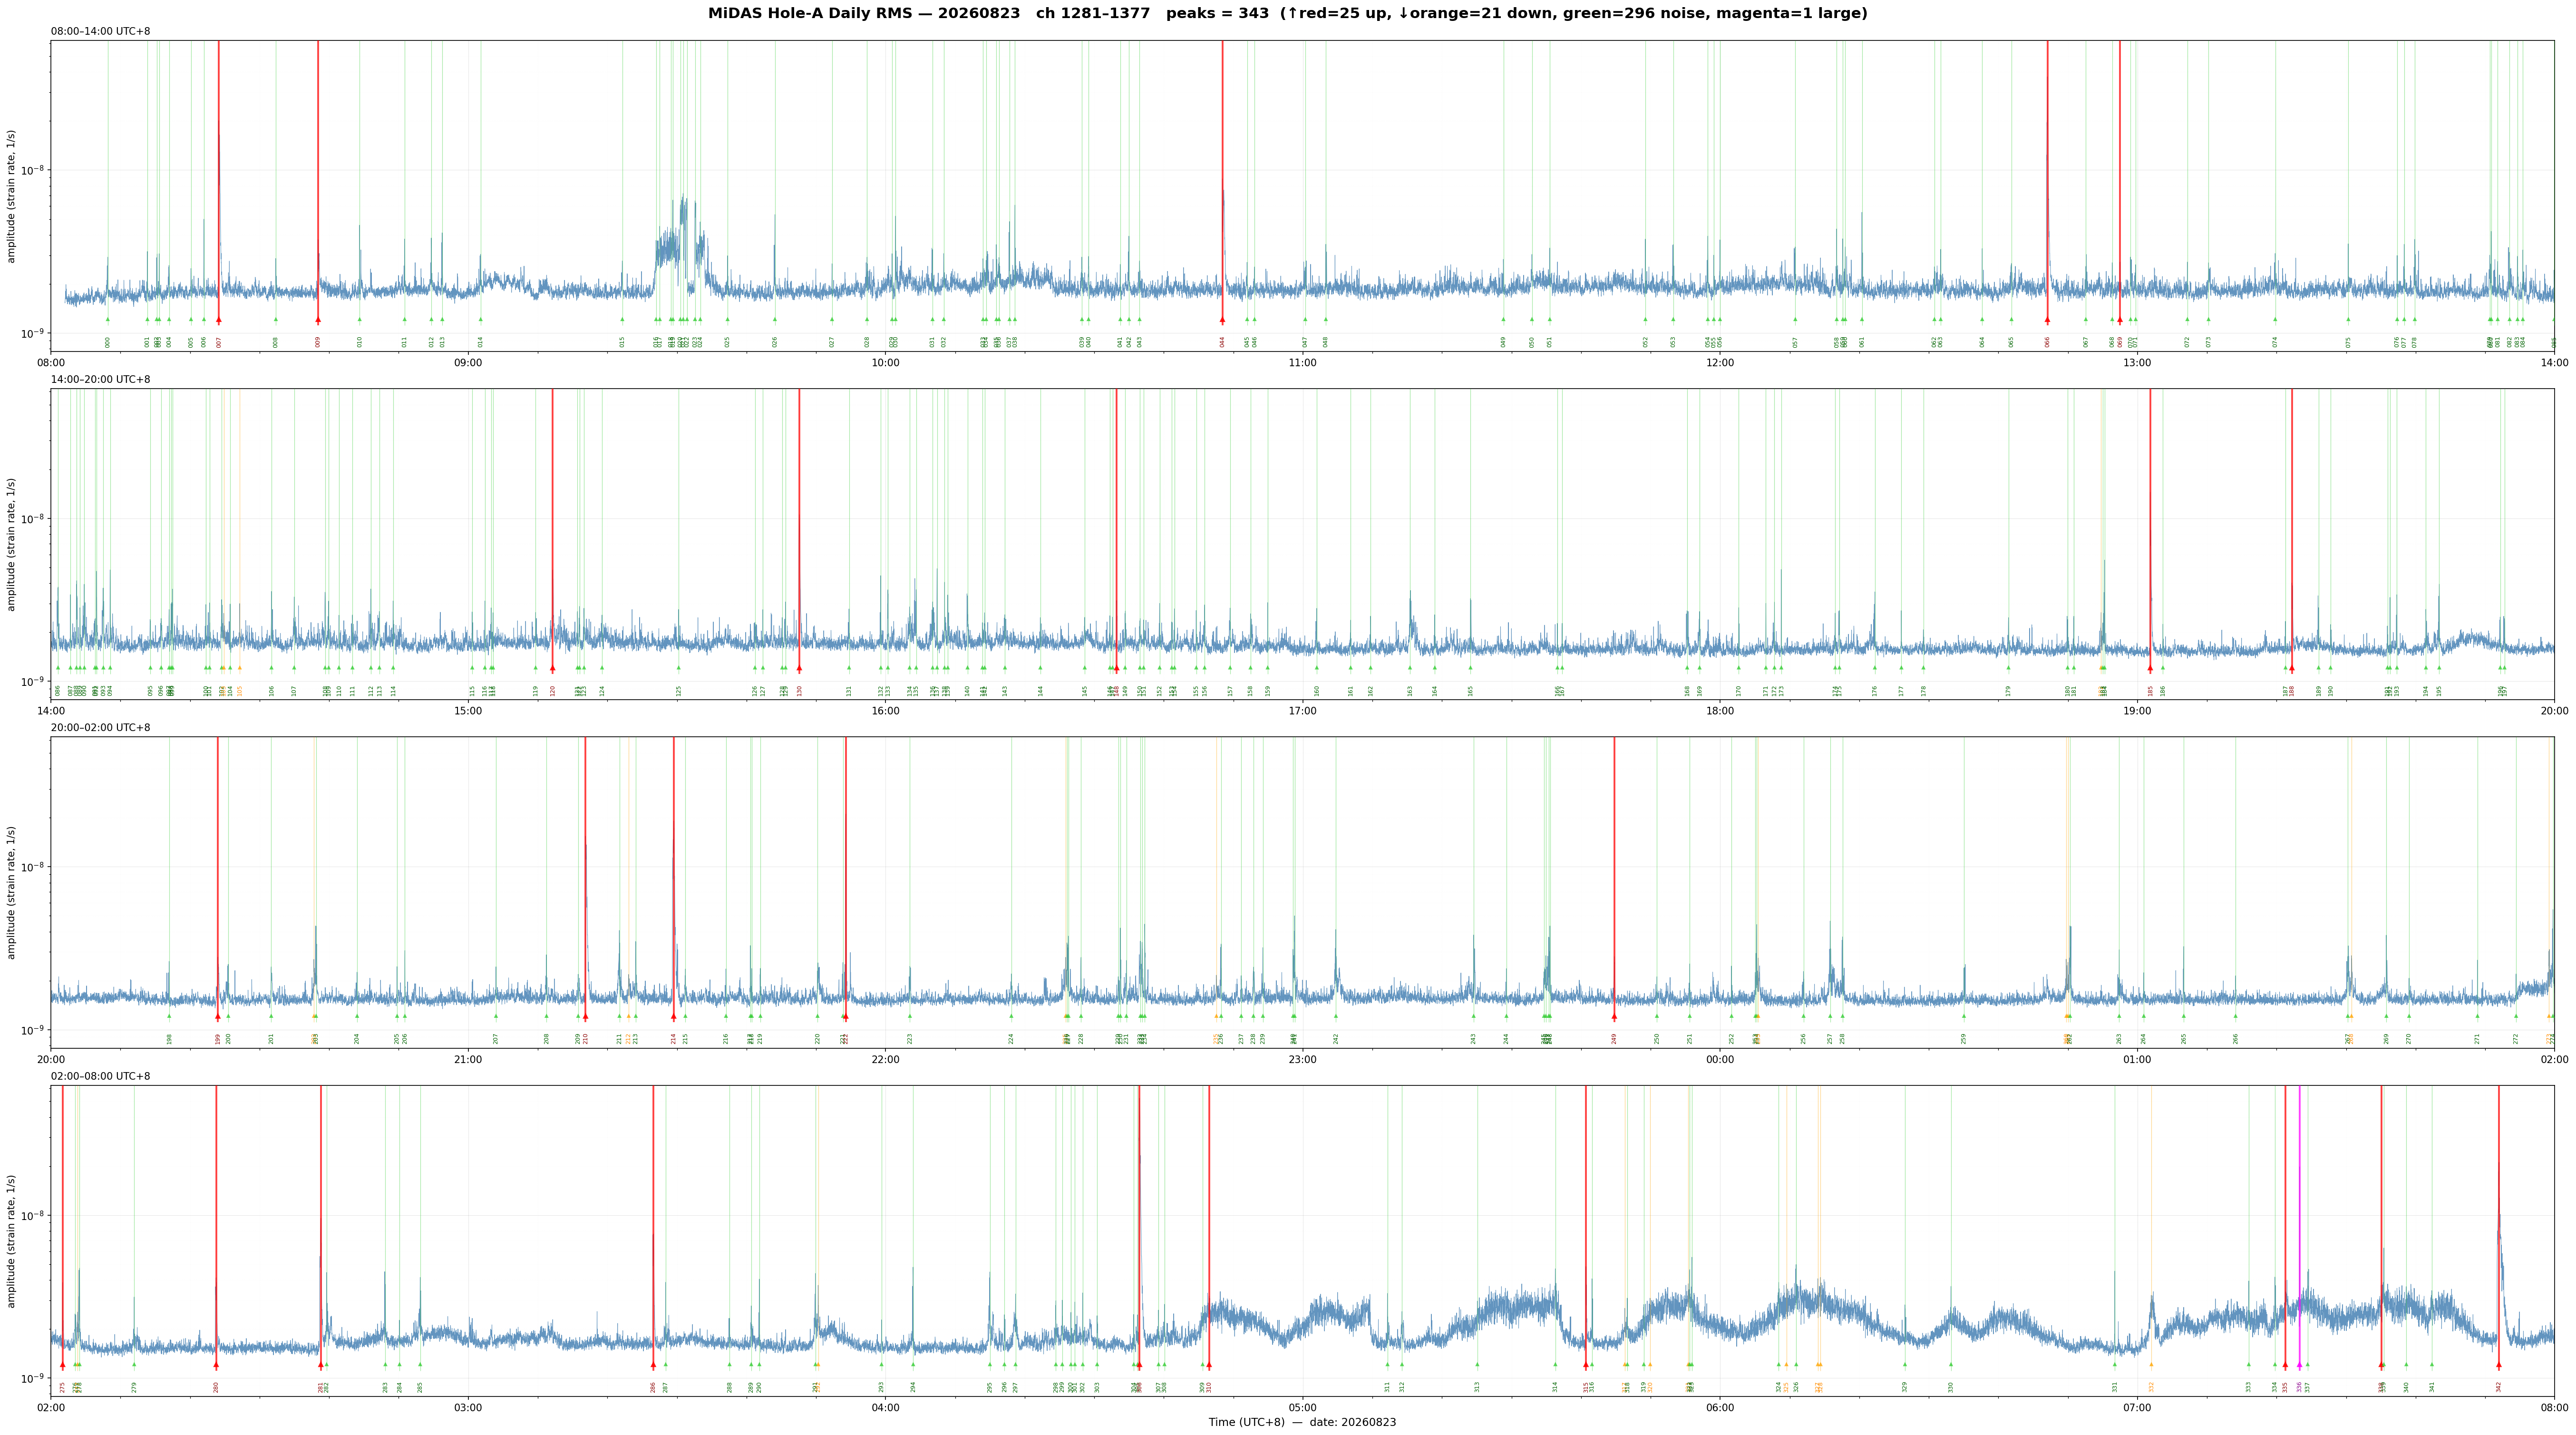Click the 00:00 time tick label
This screenshot has height=1435, width=2576.
[x=1720, y=1059]
